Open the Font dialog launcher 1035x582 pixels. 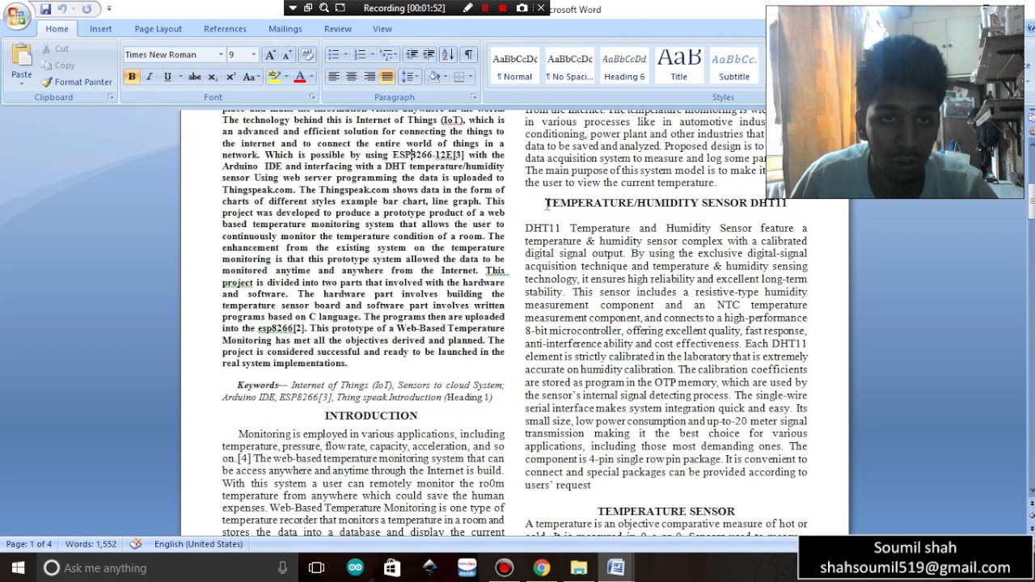312,97
